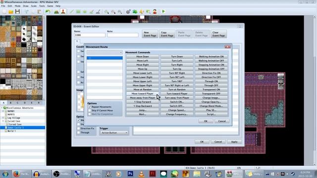Click the Zoom In magnifier icon
The width and height of the screenshot is (317, 178).
point(106,11)
